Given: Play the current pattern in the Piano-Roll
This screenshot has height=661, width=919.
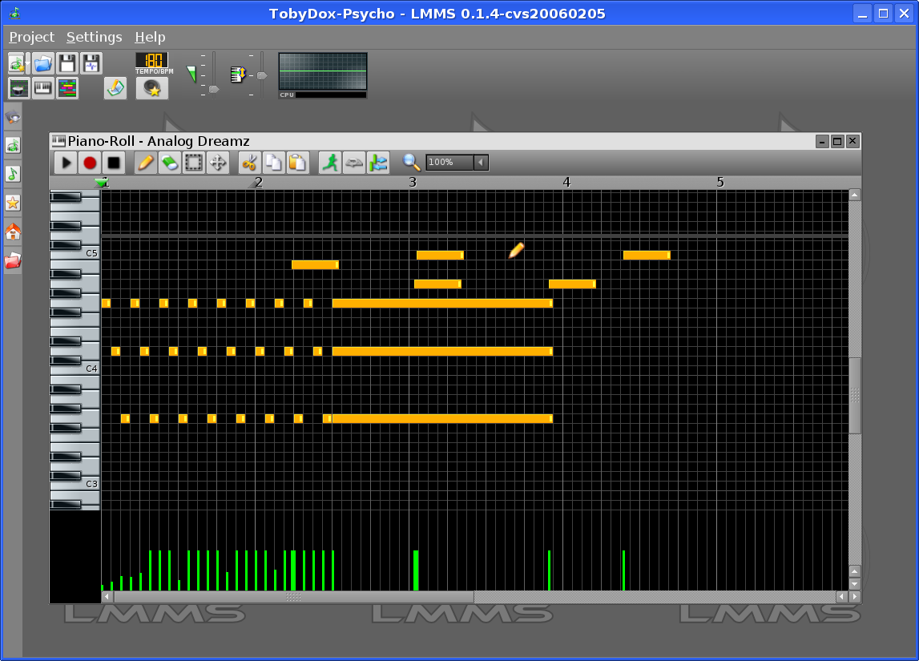Looking at the screenshot, I should (x=67, y=163).
